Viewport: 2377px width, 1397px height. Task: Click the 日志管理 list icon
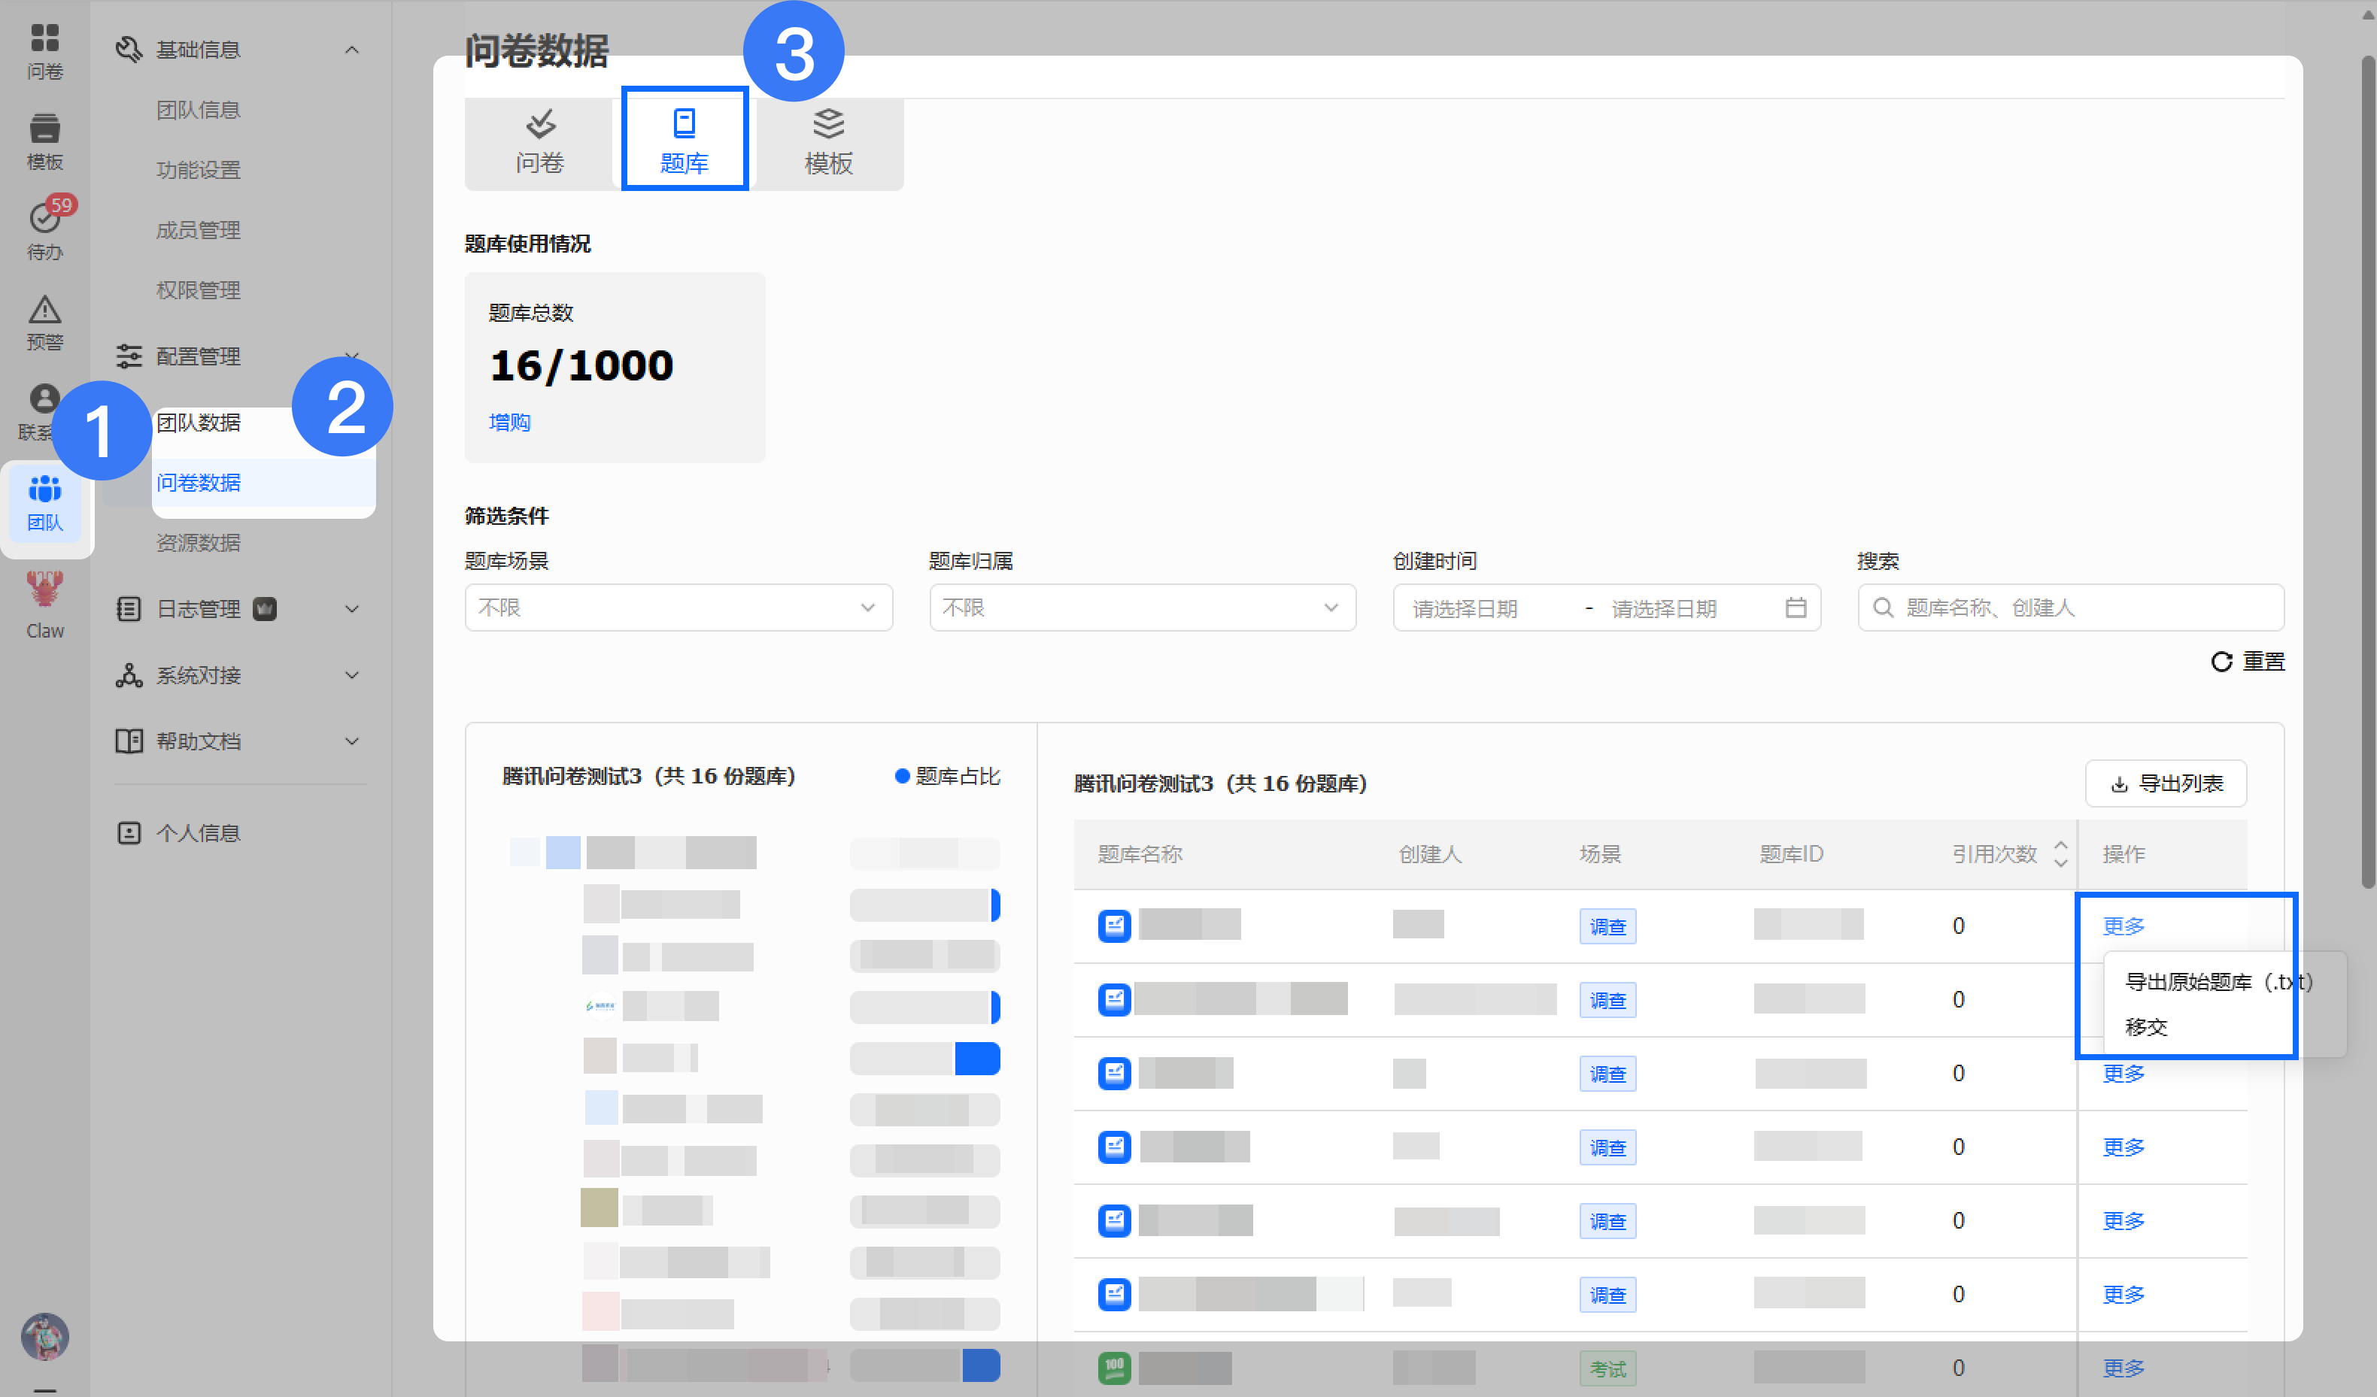coord(129,609)
